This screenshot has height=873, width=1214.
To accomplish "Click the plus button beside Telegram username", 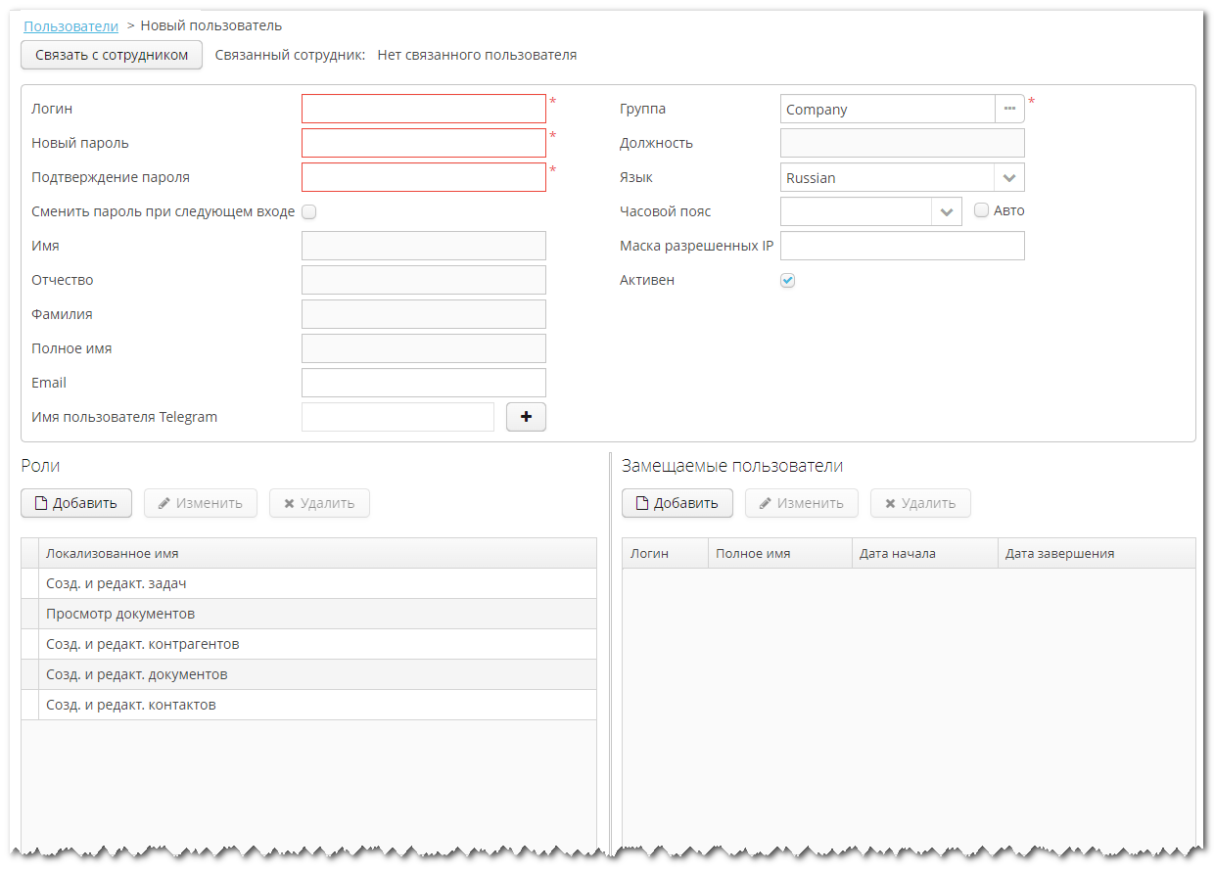I will click(526, 417).
